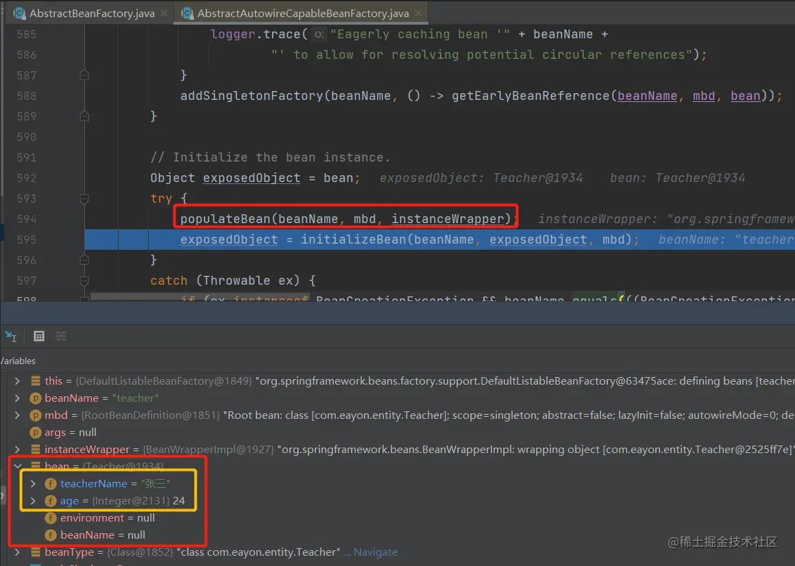Click line number 592 in the gutter
This screenshot has width=795, height=566.
tap(26, 178)
